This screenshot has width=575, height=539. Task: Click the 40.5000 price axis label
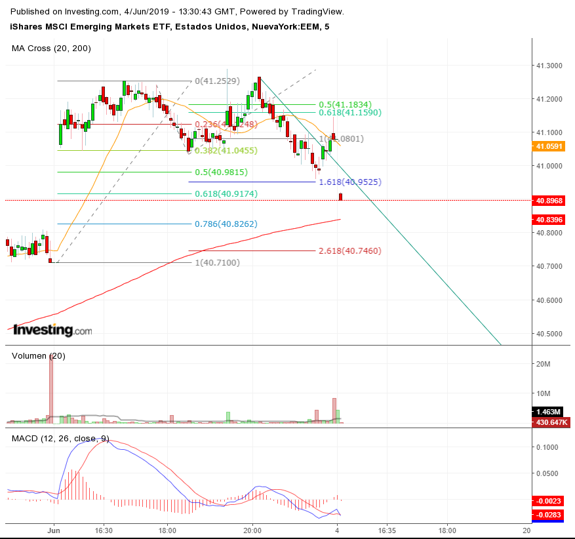[549, 334]
